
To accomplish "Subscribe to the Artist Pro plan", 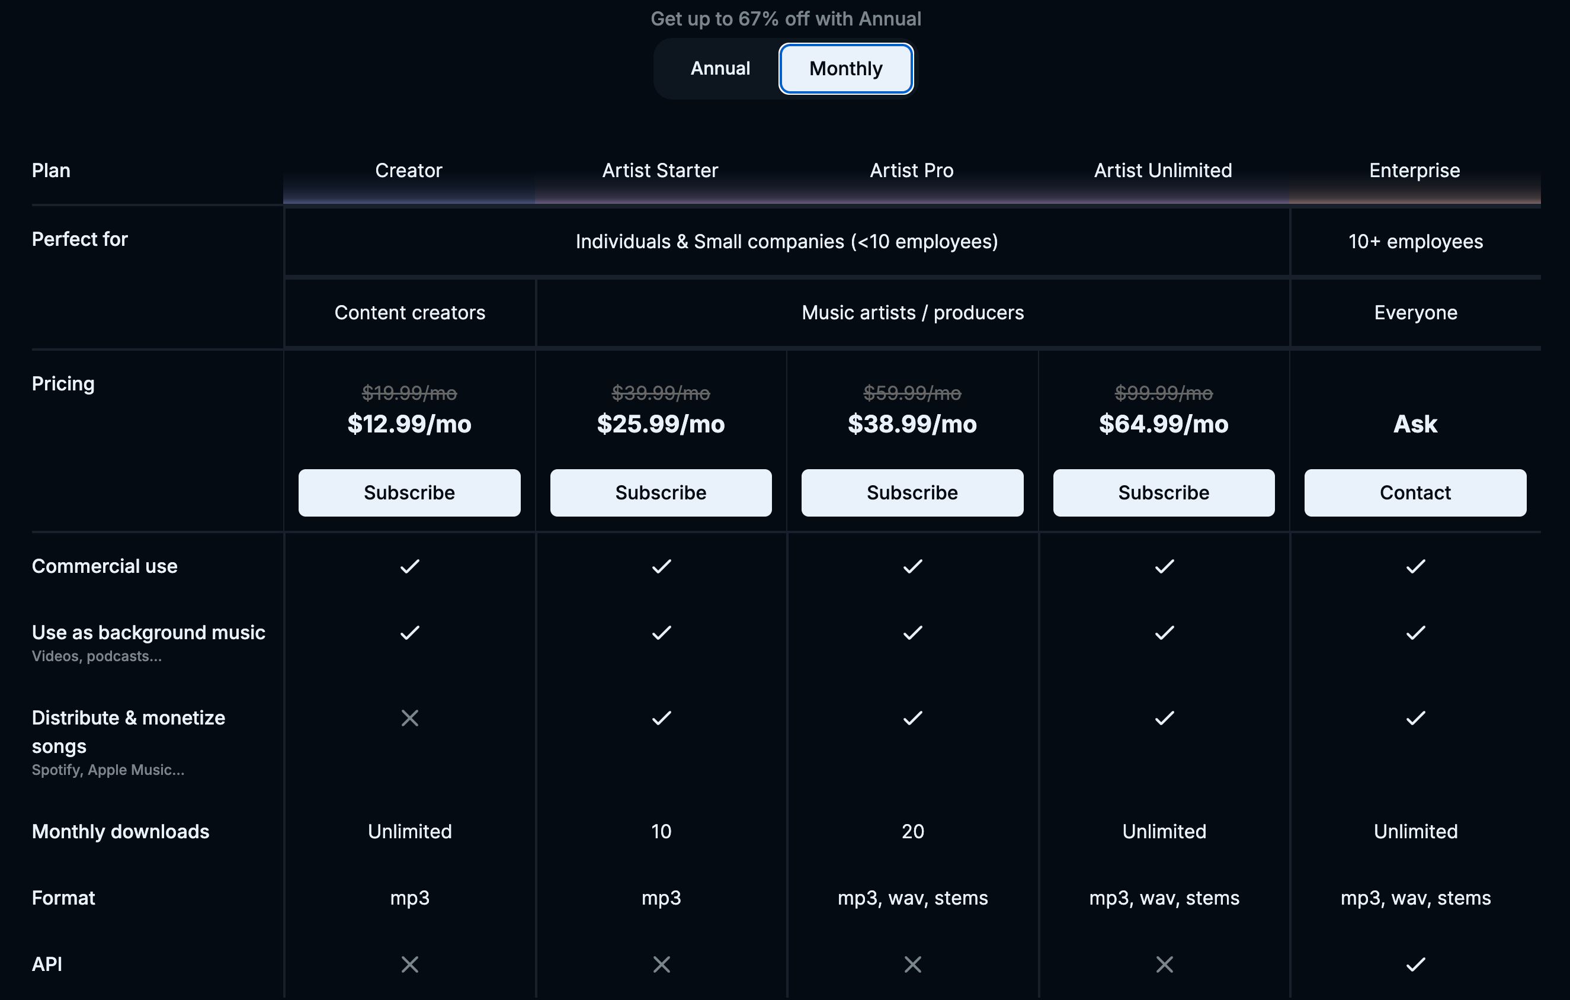I will (912, 493).
